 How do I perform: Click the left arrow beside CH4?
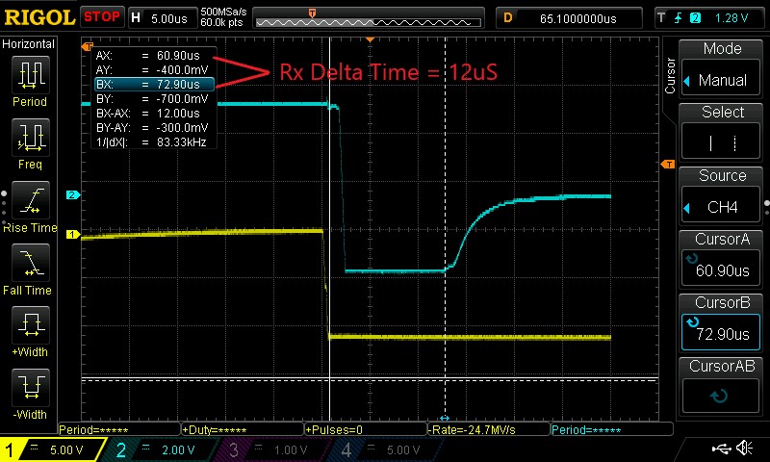point(687,208)
